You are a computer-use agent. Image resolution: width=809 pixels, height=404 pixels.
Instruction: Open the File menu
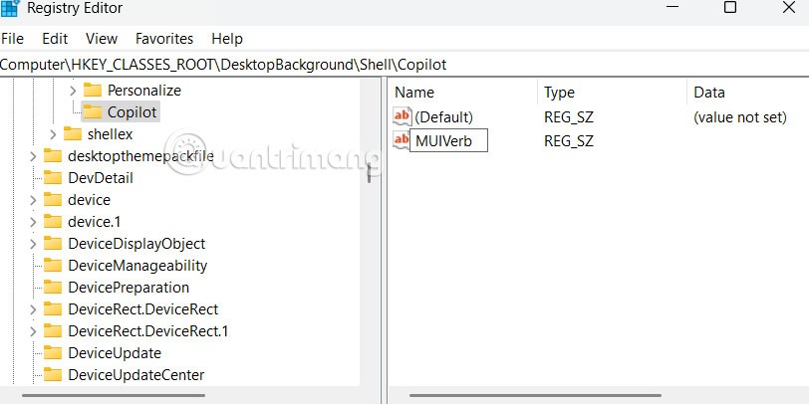tap(12, 39)
